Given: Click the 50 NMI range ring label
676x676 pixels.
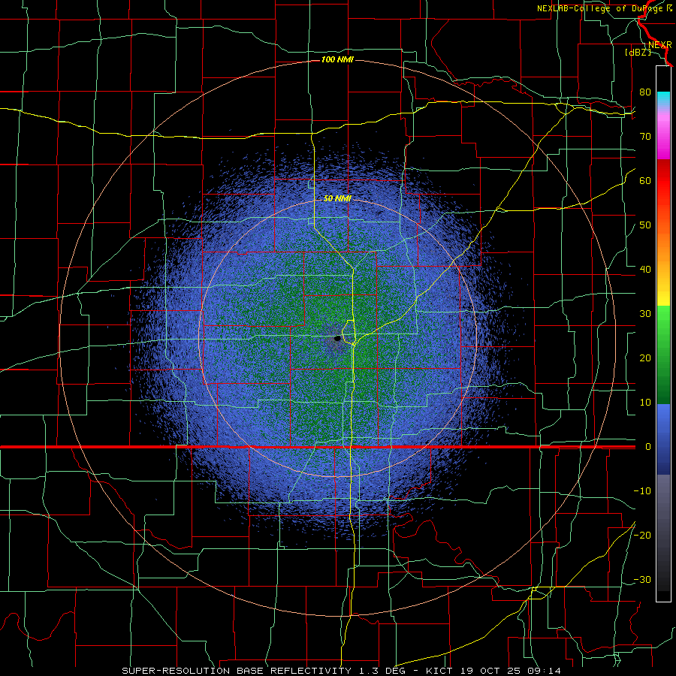Looking at the screenshot, I should pyautogui.click(x=337, y=199).
